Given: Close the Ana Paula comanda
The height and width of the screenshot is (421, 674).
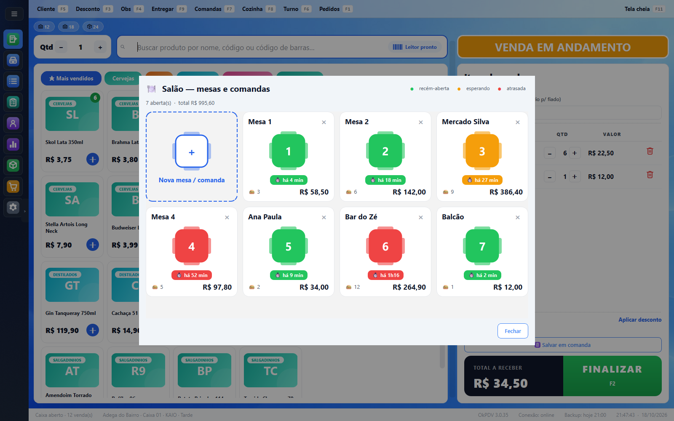Looking at the screenshot, I should coord(324,217).
